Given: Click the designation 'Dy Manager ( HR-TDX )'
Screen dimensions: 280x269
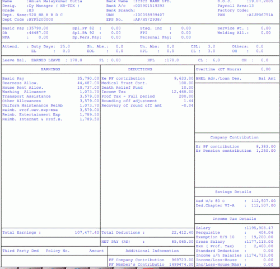Looking at the screenshot, I should (x=54, y=6).
